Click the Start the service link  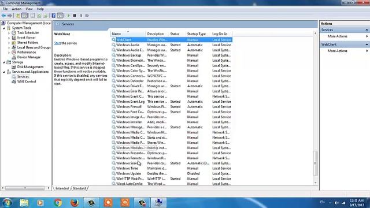[57, 43]
